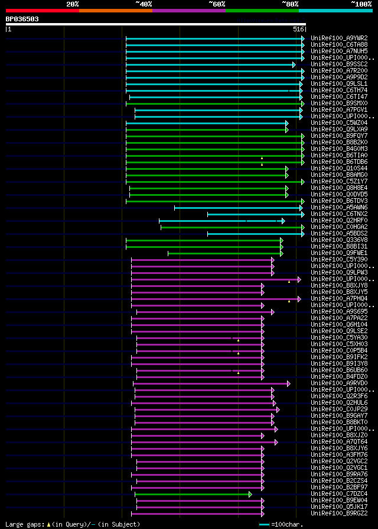
Task: Click the UniRef100_Q9LXA9 hit label
Action: (339, 129)
